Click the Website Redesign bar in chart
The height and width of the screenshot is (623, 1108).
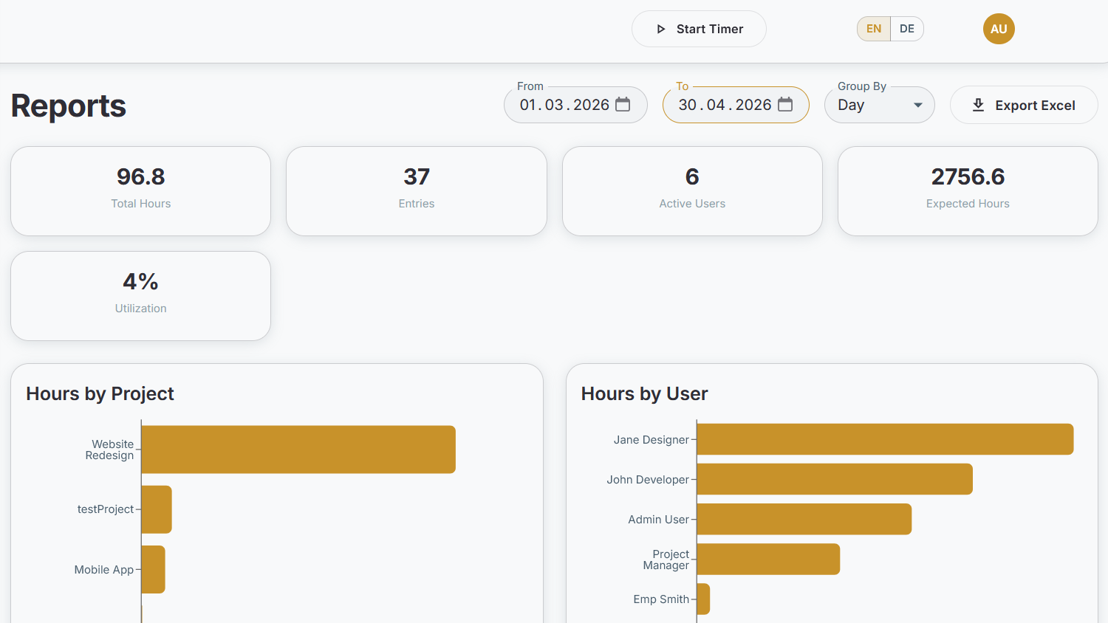(298, 450)
